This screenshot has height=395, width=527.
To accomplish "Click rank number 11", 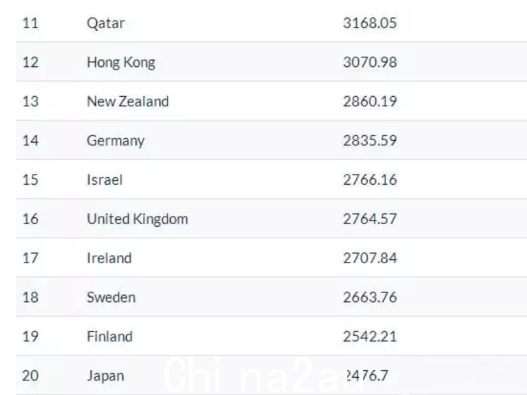I will 30,23.
